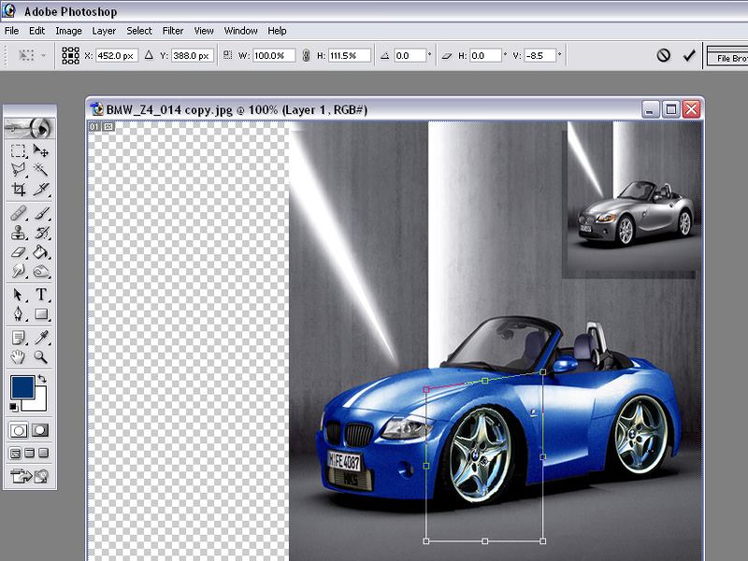Commit the transform with the checkmark

tap(689, 55)
